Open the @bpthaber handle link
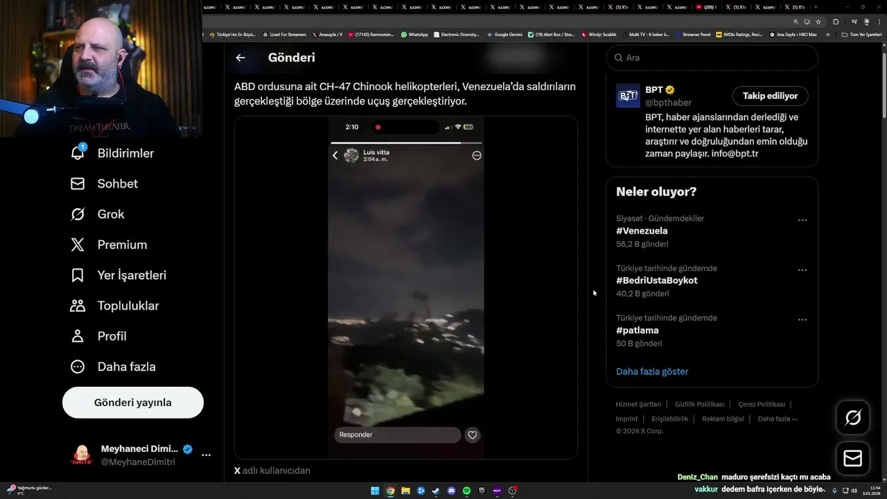Screen dimensions: 887x499 point(668,103)
